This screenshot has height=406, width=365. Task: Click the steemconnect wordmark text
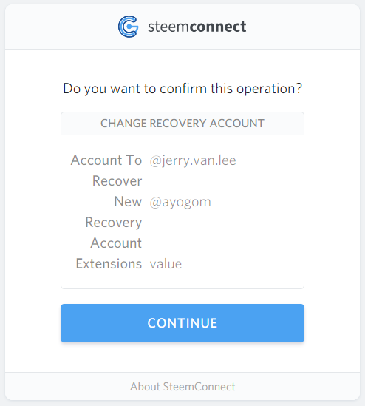tap(197, 27)
